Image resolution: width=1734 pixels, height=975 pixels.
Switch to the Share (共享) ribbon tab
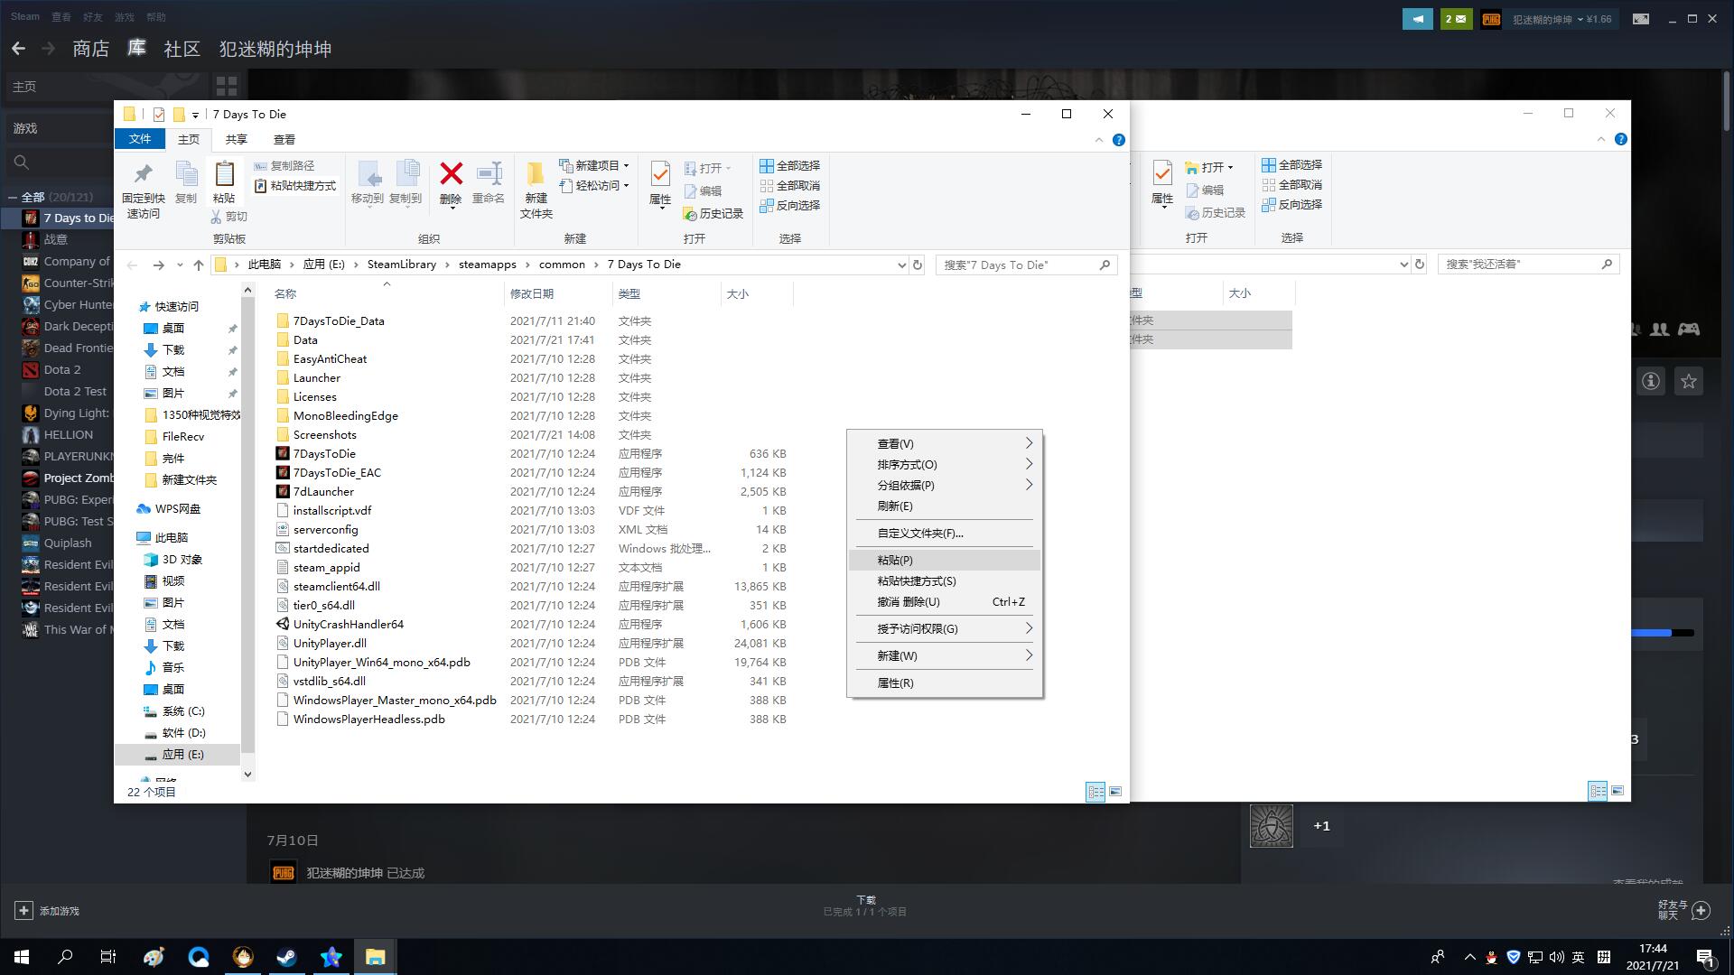pyautogui.click(x=237, y=139)
